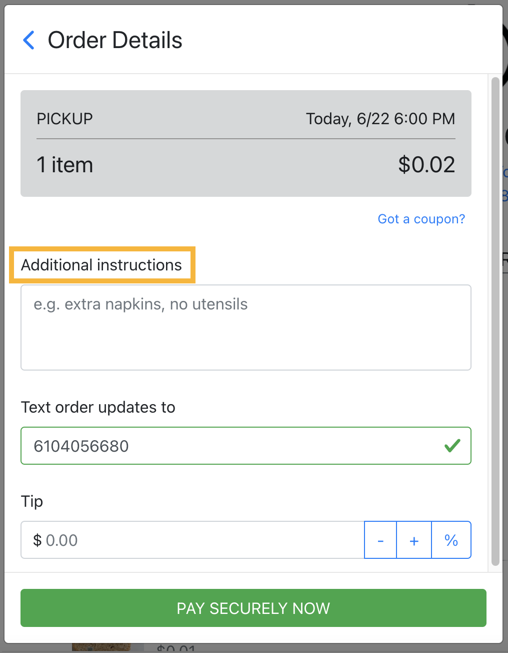Switch tip to percent with % button

(451, 540)
